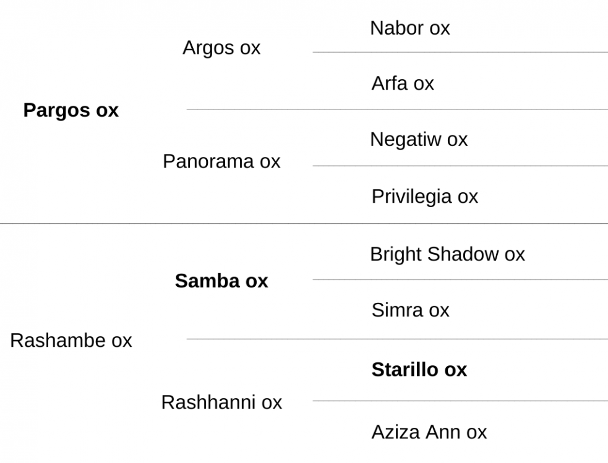608x463 pixels.
Task: Open the Panorama ox pedigree entry
Action: pyautogui.click(x=221, y=161)
